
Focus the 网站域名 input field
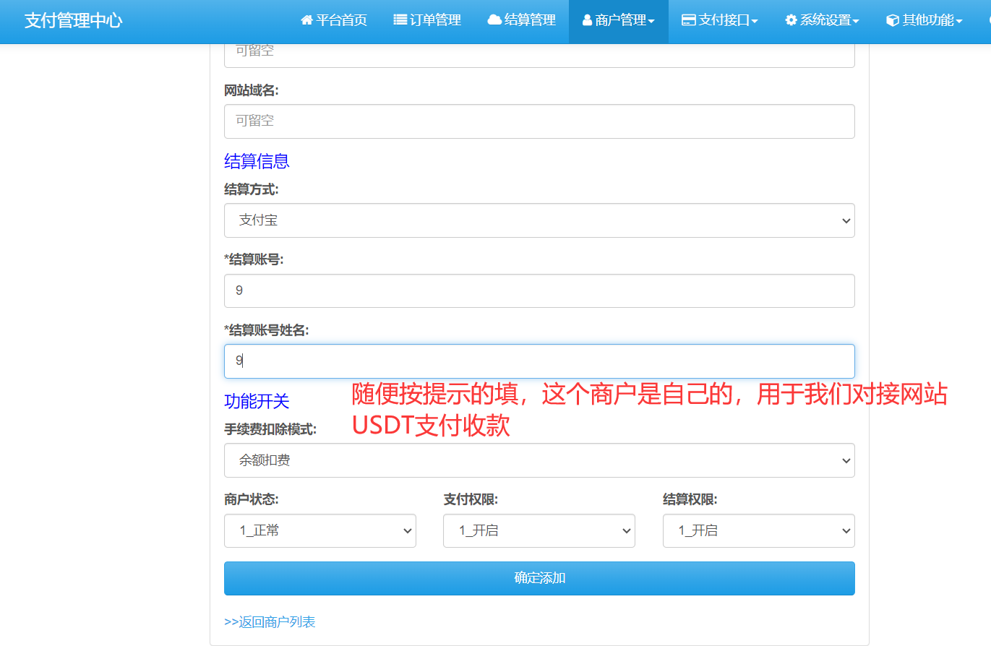coord(539,121)
